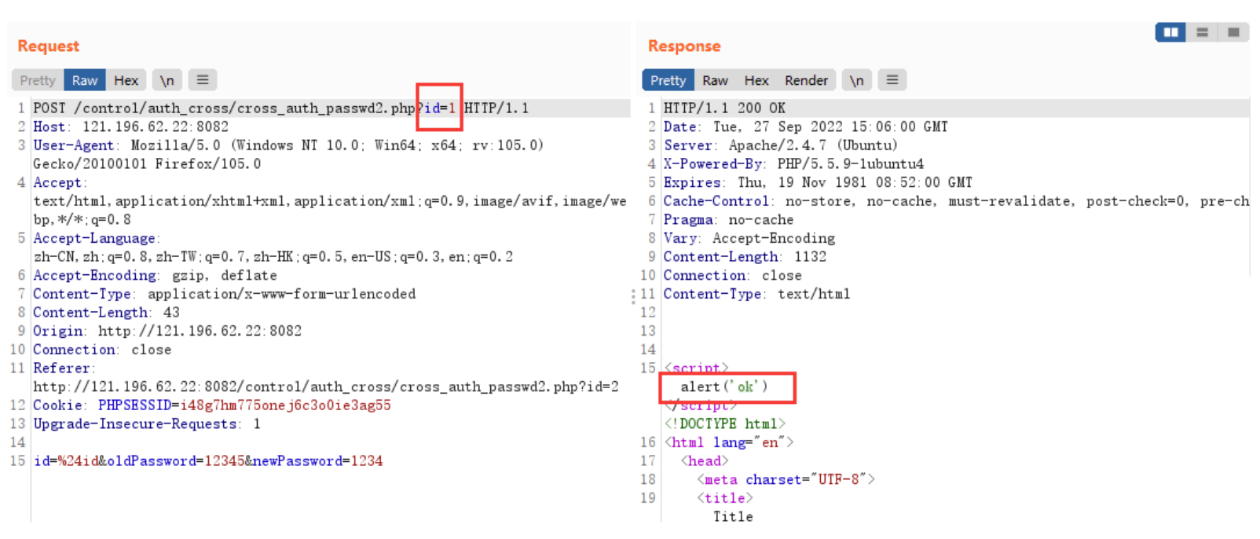Open Request panel hamburger menu
1260x539 pixels.
point(203,80)
